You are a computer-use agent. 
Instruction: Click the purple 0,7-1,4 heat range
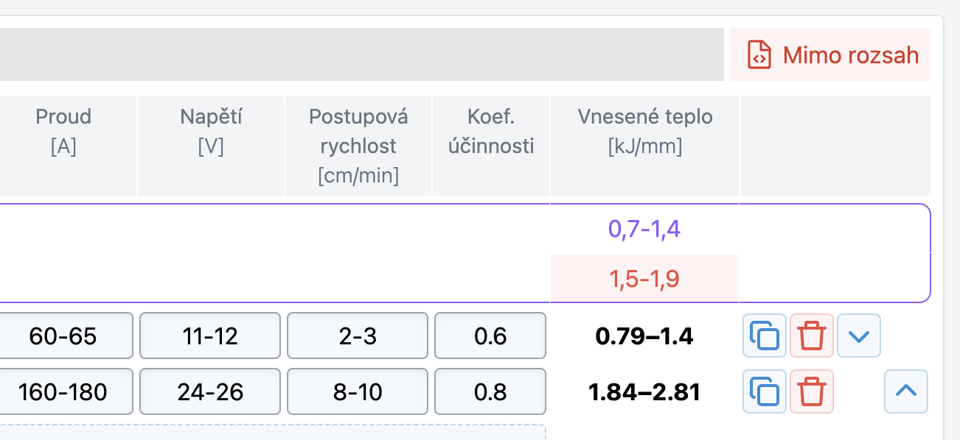[644, 229]
